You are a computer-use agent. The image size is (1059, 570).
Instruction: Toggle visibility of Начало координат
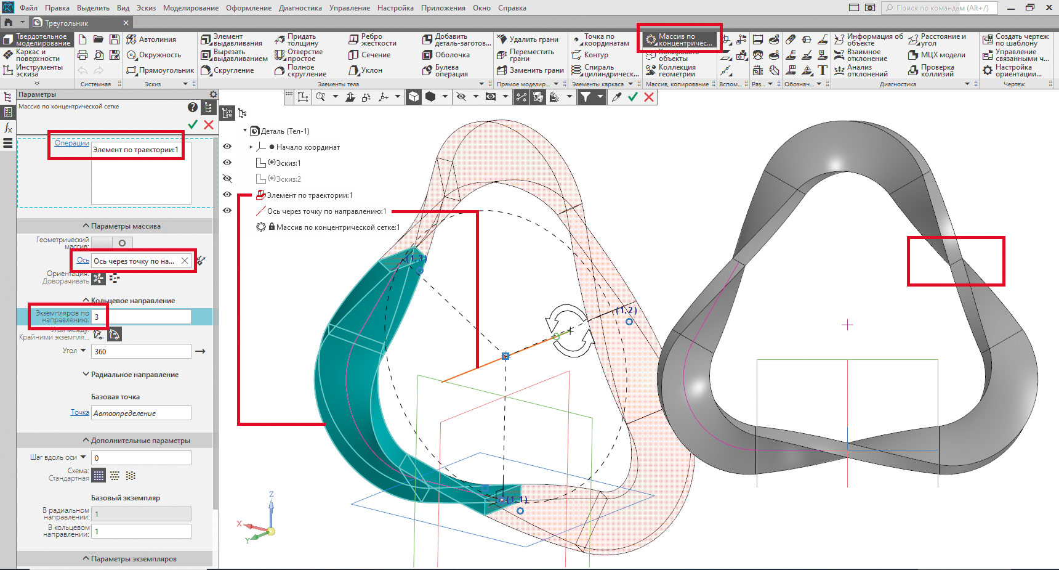coord(227,147)
